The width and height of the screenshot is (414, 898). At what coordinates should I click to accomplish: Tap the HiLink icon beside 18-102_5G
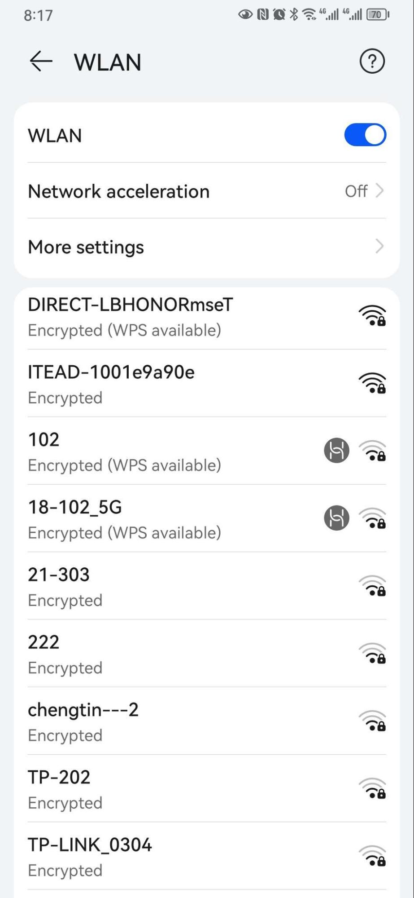(336, 518)
